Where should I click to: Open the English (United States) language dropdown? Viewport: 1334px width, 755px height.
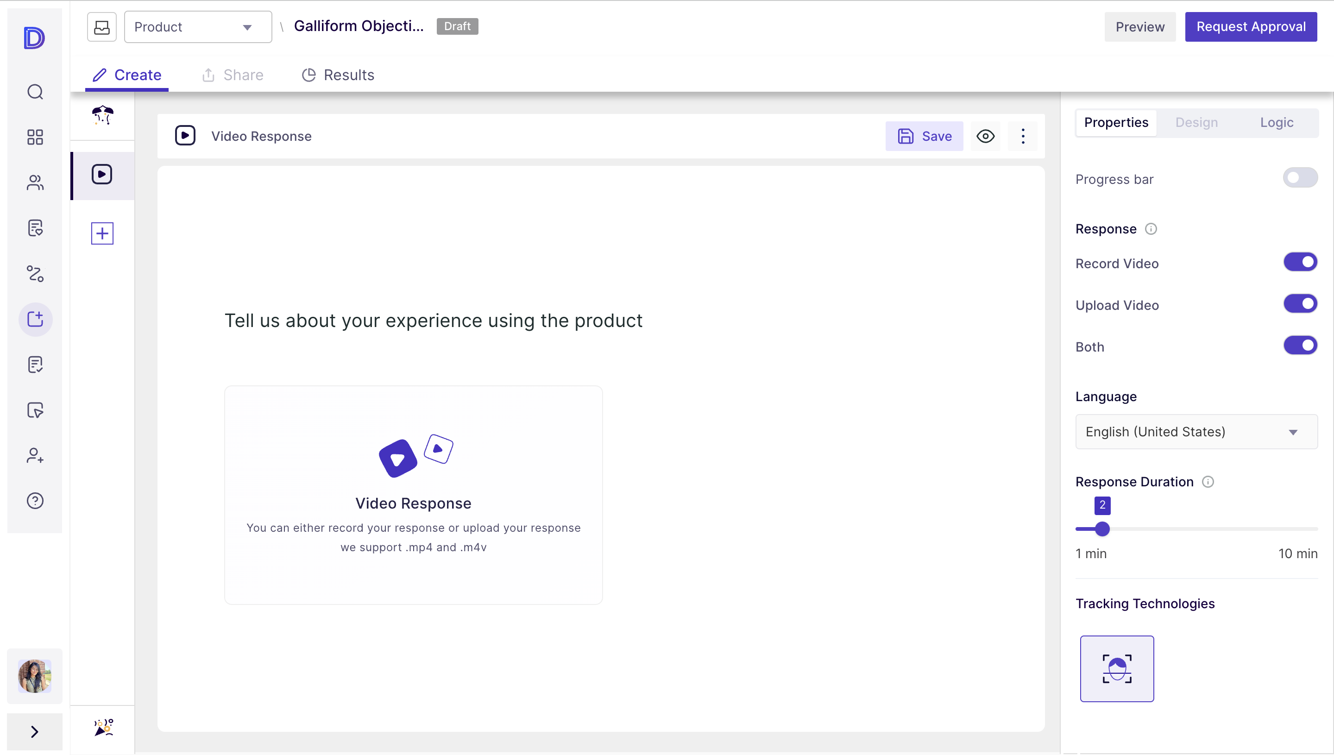click(1196, 432)
